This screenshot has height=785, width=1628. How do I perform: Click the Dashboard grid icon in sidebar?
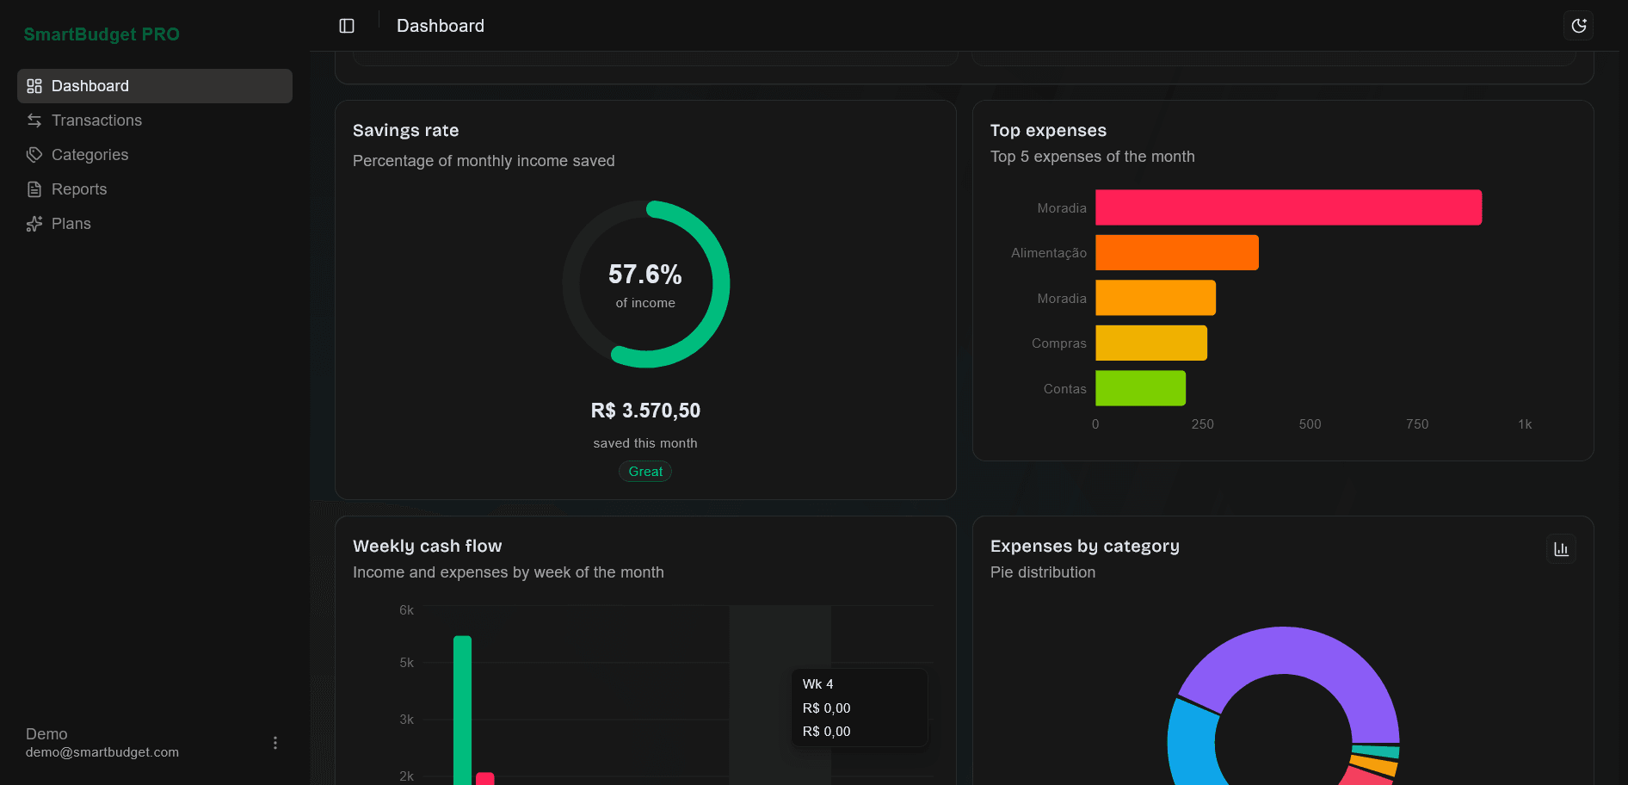pyautogui.click(x=34, y=86)
